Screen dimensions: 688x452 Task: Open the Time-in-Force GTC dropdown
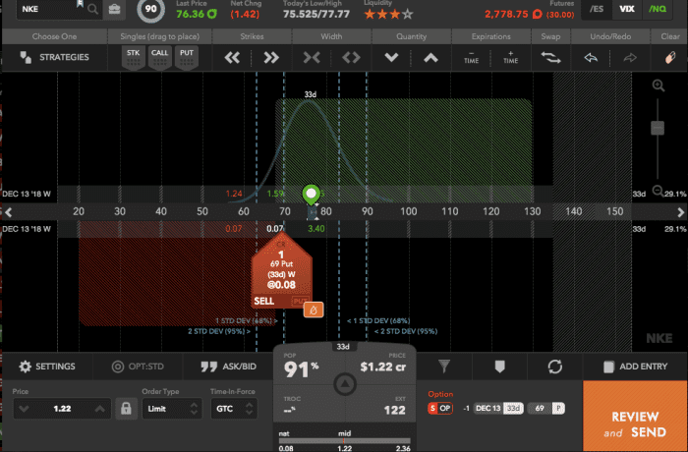pyautogui.click(x=235, y=408)
